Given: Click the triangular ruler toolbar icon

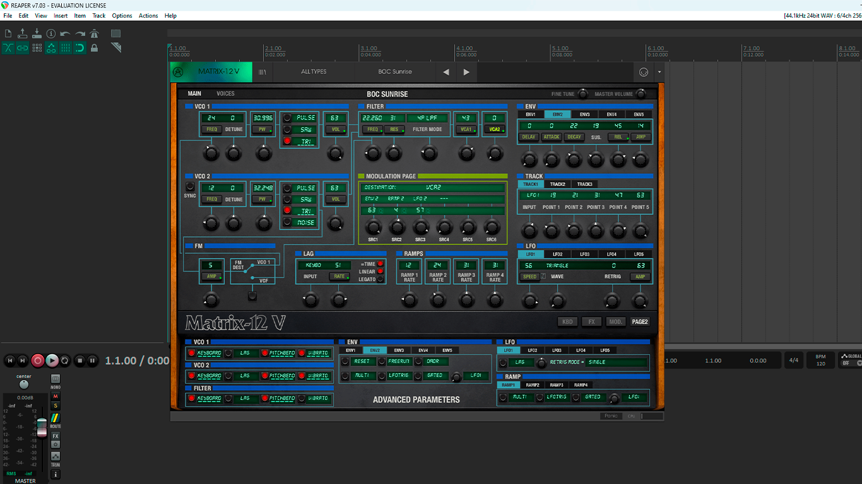Looking at the screenshot, I should [x=116, y=48].
